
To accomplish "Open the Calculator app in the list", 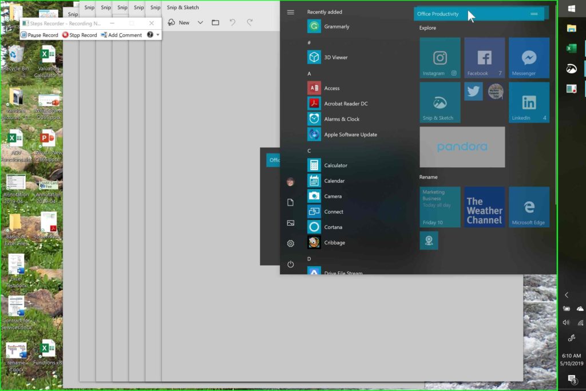I will click(327, 165).
